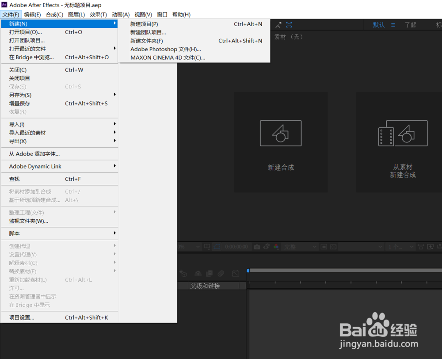The width and height of the screenshot is (442, 359).
Task: Select 打开项目(O)... menu item
Action: coord(59,32)
